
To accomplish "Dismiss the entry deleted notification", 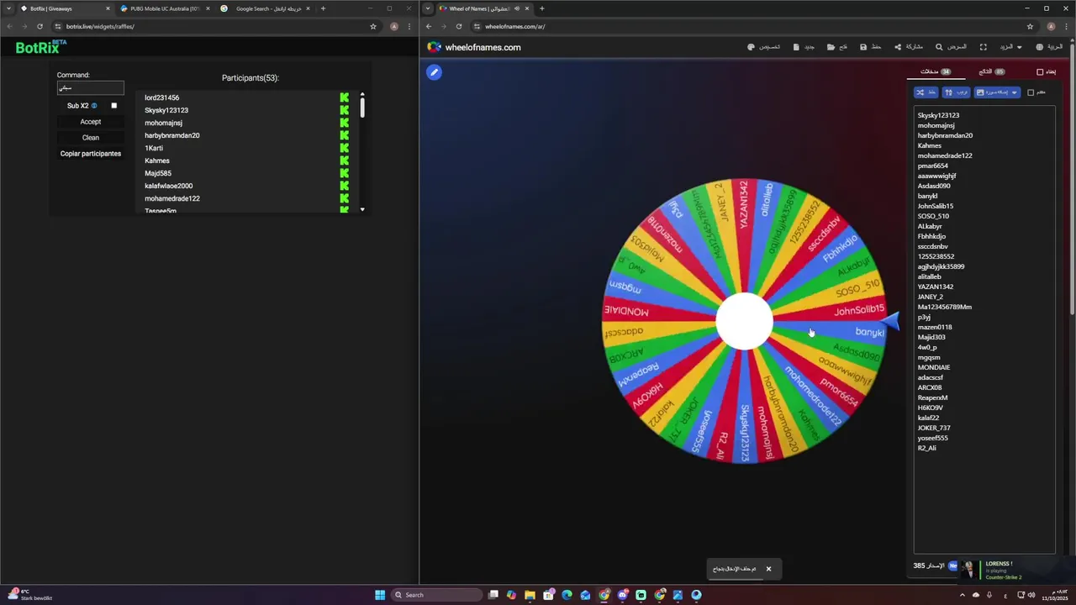I will tap(768, 569).
